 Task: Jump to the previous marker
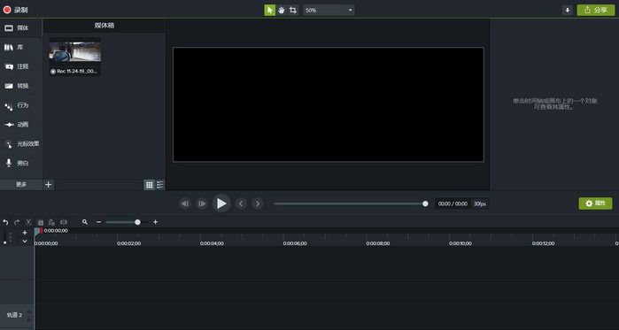coord(241,203)
